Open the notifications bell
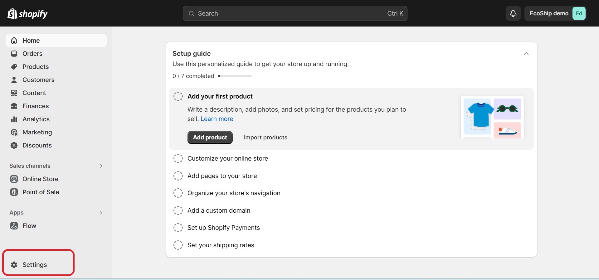Screen dimensions: 599x280 tap(513, 13)
